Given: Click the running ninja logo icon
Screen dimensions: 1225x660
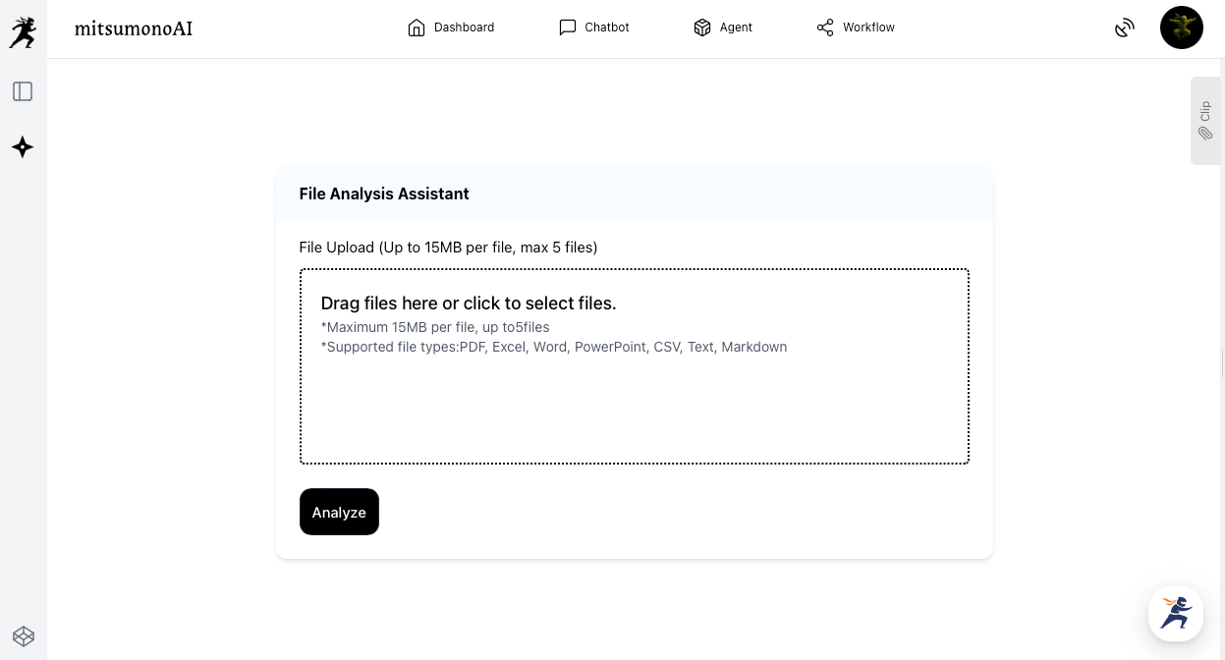Looking at the screenshot, I should click(23, 32).
